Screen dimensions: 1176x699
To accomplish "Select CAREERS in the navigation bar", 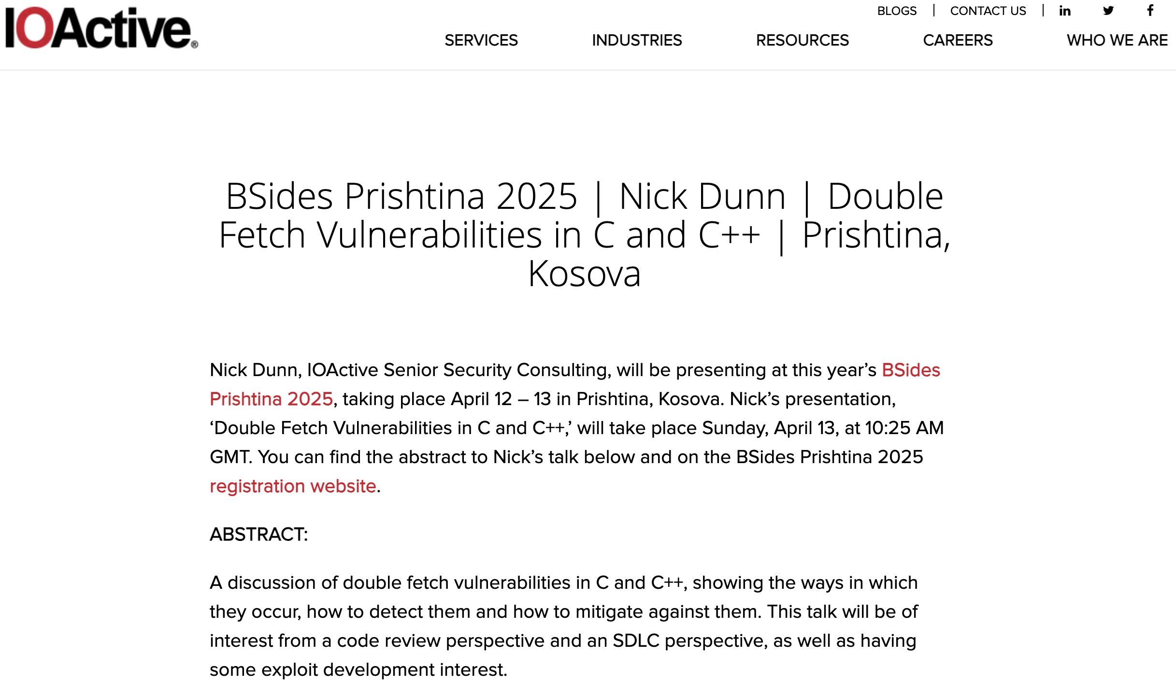I will coord(958,41).
